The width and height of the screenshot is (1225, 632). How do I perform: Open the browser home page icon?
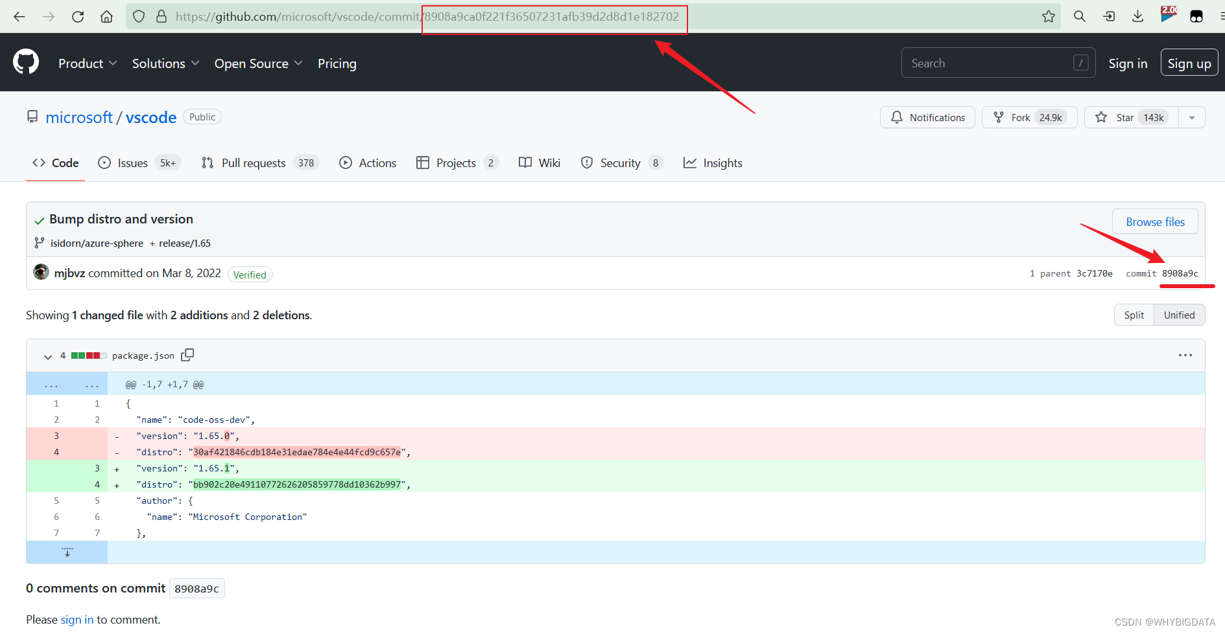click(106, 17)
